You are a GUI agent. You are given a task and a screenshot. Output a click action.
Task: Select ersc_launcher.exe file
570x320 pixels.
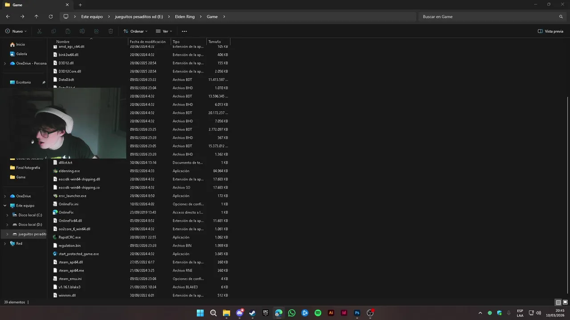(72, 196)
